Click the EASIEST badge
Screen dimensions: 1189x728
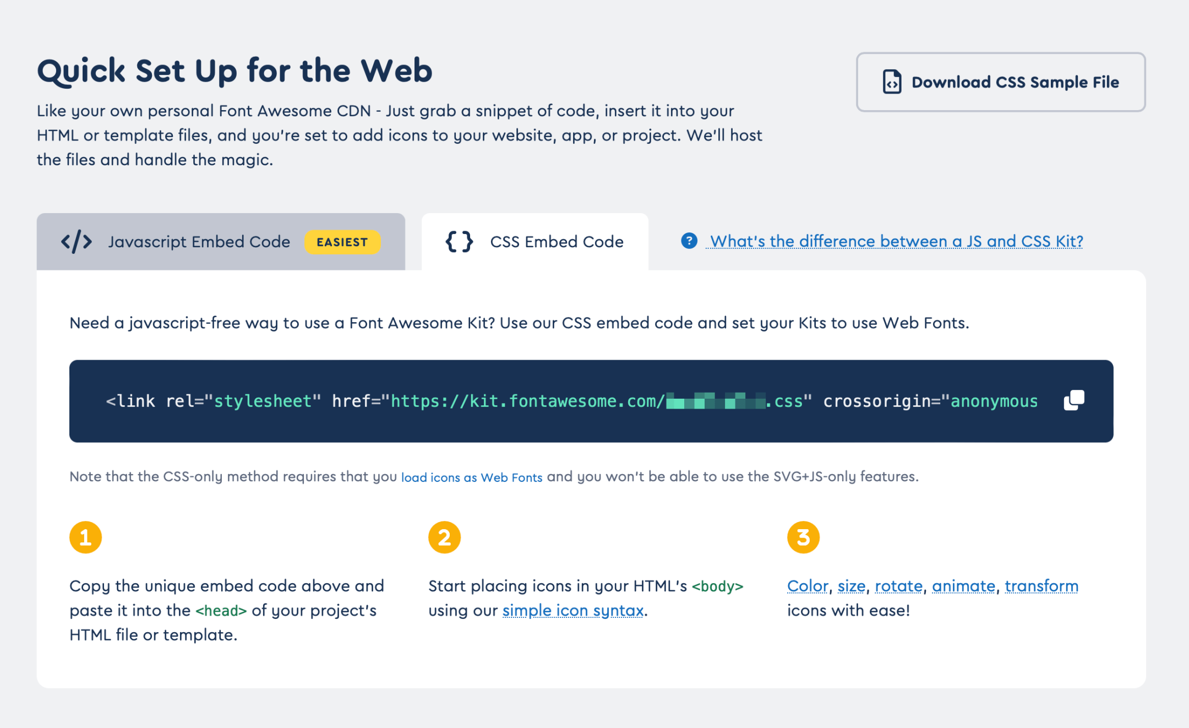click(342, 242)
